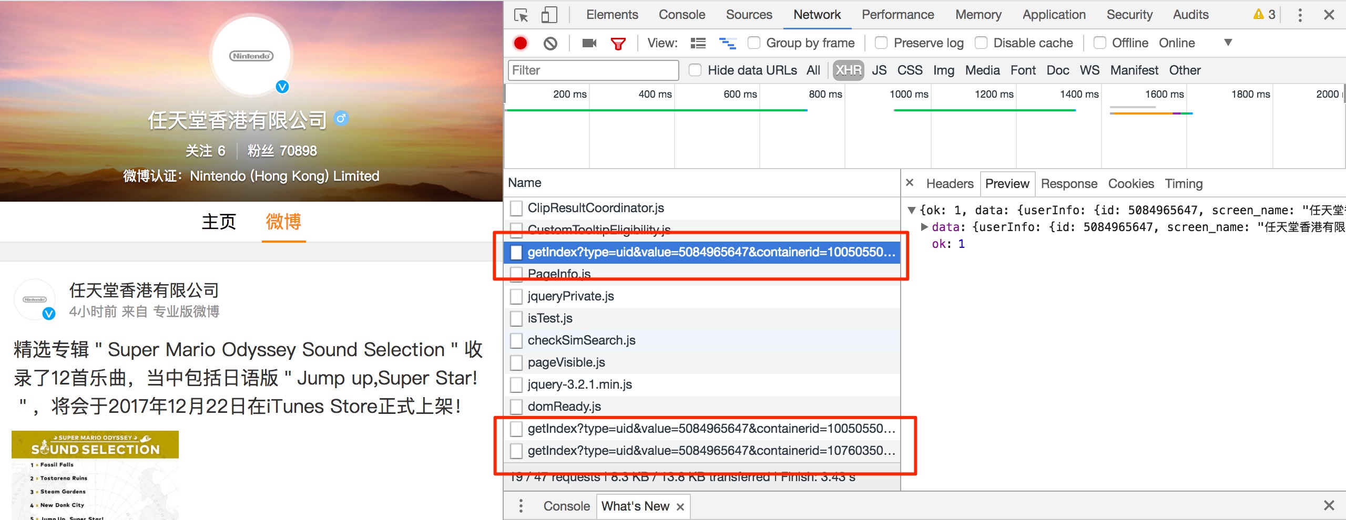Filter requests by Other type
The width and height of the screenshot is (1346, 520).
pyautogui.click(x=1185, y=70)
